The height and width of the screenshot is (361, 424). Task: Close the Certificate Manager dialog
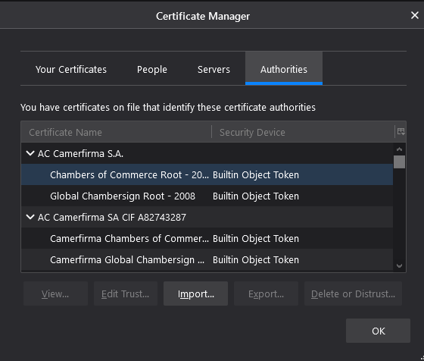point(415,15)
